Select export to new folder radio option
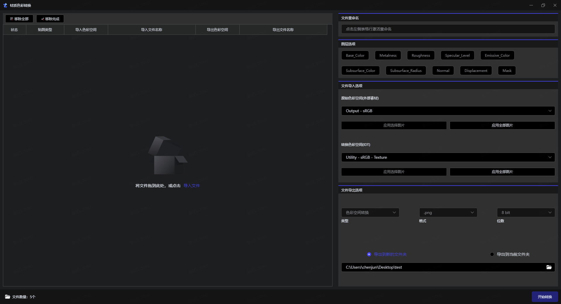561x304 pixels. pyautogui.click(x=369, y=254)
